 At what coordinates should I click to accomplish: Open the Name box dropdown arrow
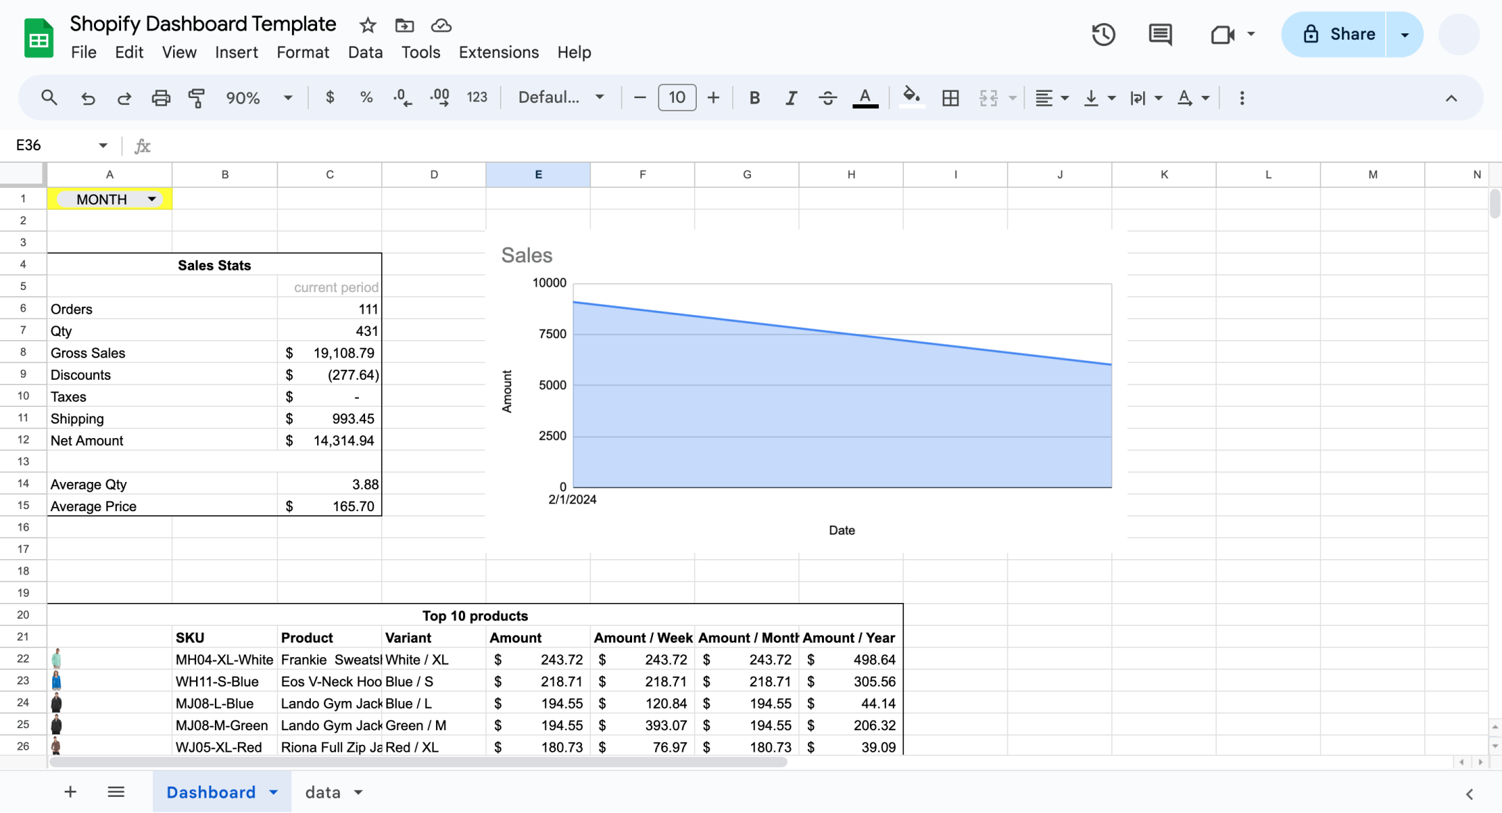pos(103,145)
